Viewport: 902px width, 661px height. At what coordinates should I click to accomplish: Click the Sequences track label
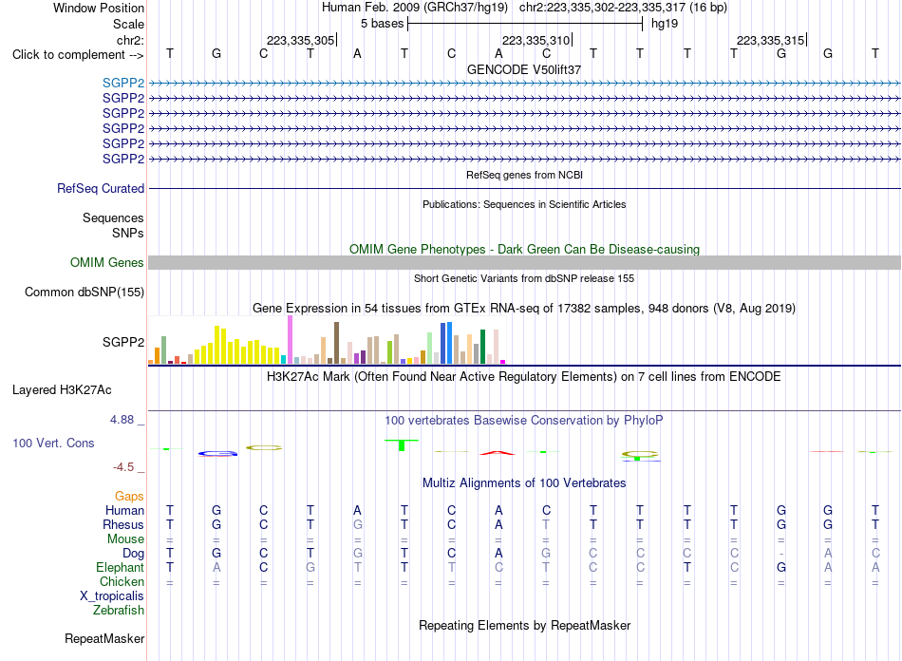(113, 217)
